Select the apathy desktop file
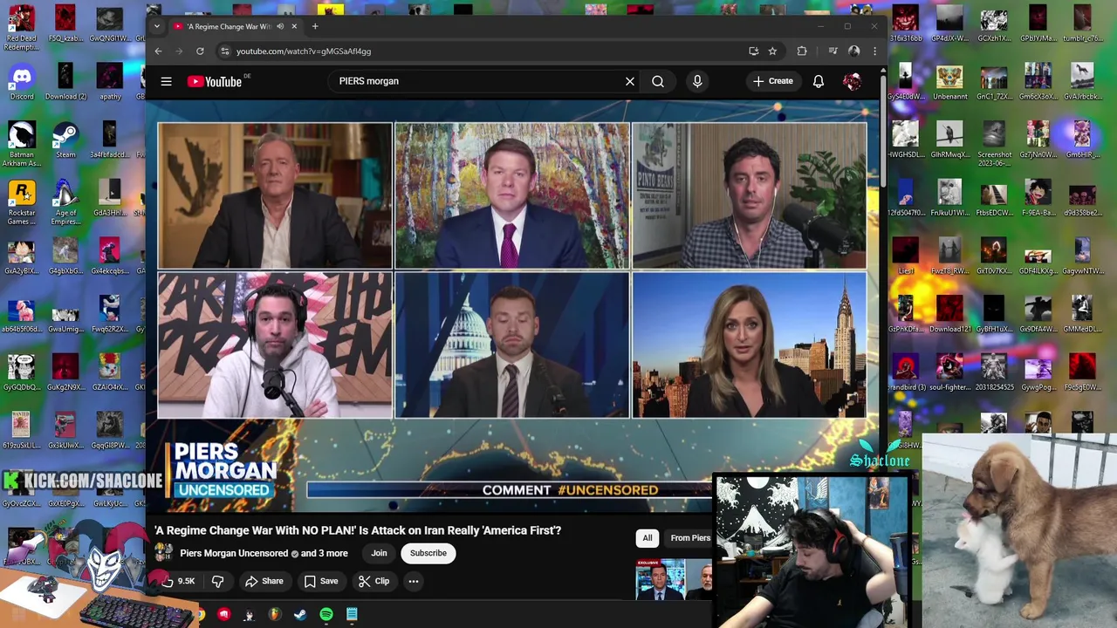 [110, 81]
